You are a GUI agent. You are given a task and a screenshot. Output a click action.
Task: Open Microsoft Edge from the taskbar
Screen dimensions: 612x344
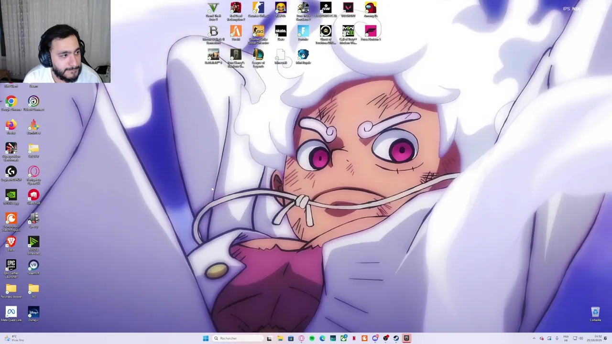click(x=322, y=338)
